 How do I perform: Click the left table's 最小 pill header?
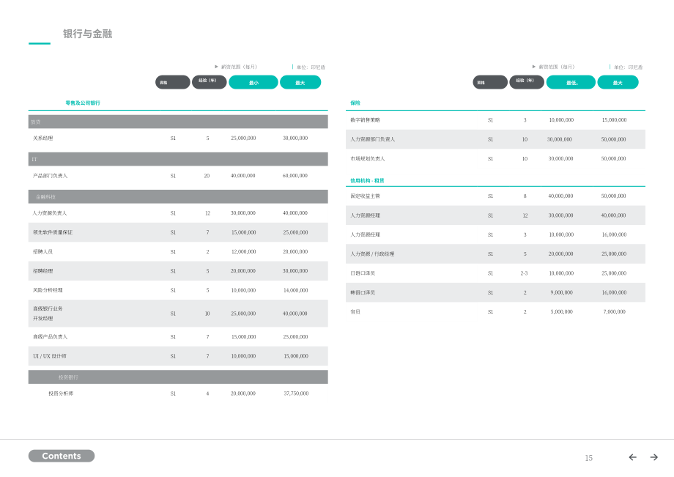pyautogui.click(x=253, y=83)
